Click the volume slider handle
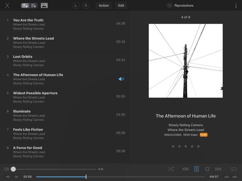 click(13, 169)
